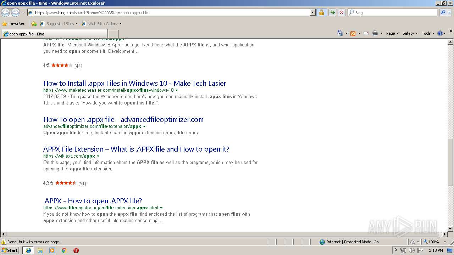The width and height of the screenshot is (454, 255).
Task: Select the 'open appx file - Bing' tab
Action: 54,34
